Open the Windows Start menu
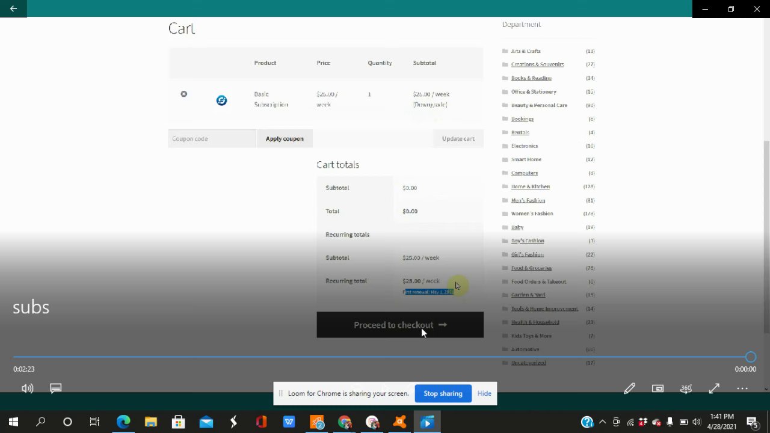Screen dimensions: 770x433 (x=13, y=422)
